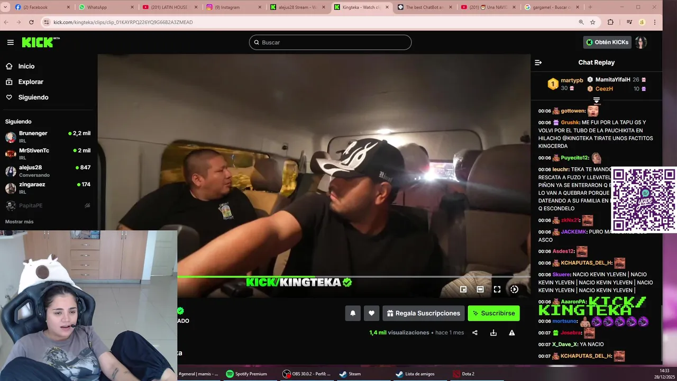The width and height of the screenshot is (677, 381).
Task: Enter fullscreen on the video player
Action: click(497, 289)
